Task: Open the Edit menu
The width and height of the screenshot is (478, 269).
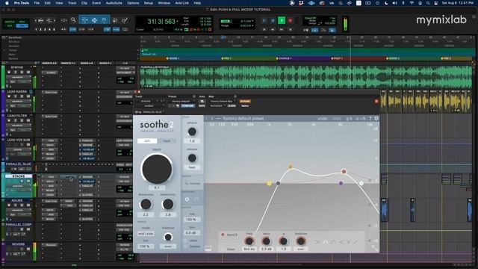Action: (x=47, y=3)
